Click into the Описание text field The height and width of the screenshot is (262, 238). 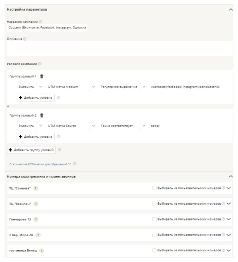(x=120, y=48)
